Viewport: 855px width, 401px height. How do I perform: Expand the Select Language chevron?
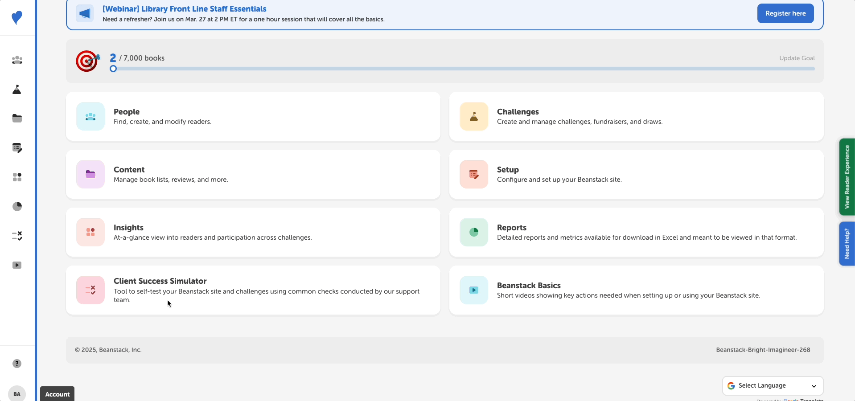814,386
